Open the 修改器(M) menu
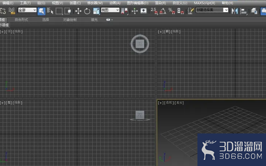Screen dimensions: 266x166 [95, 3]
